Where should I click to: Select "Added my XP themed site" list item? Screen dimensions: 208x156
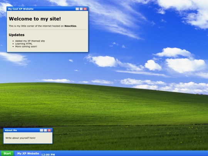30,41
